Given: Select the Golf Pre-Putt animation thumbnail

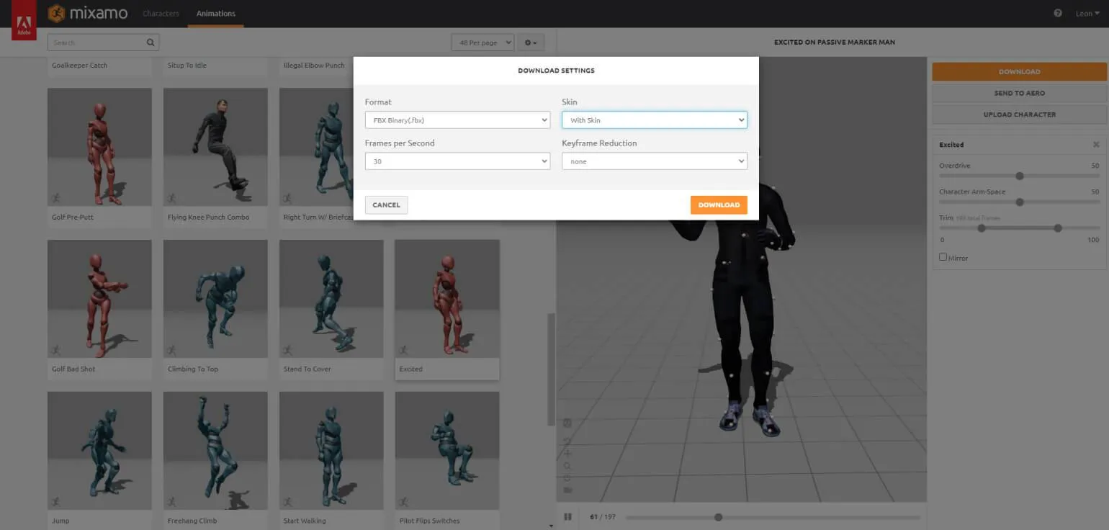Looking at the screenshot, I should (99, 148).
